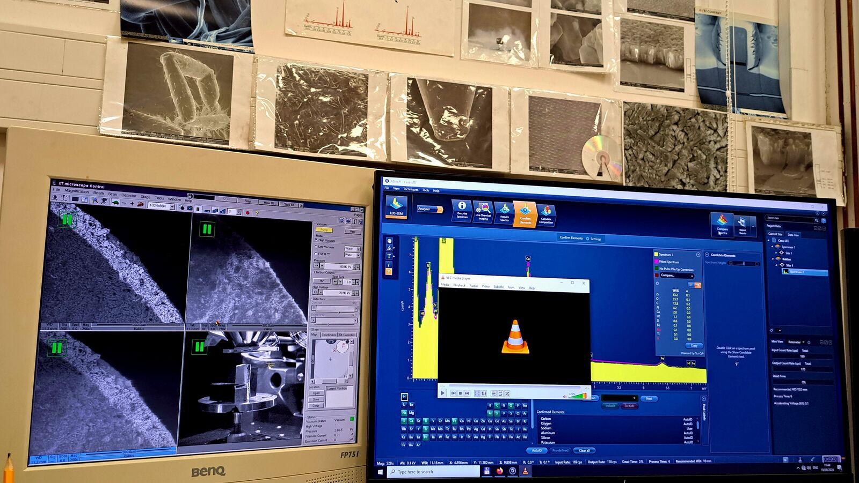This screenshot has width=859, height=483.
Task: Open the Detector menu in xT microscope Control
Action: point(129,195)
